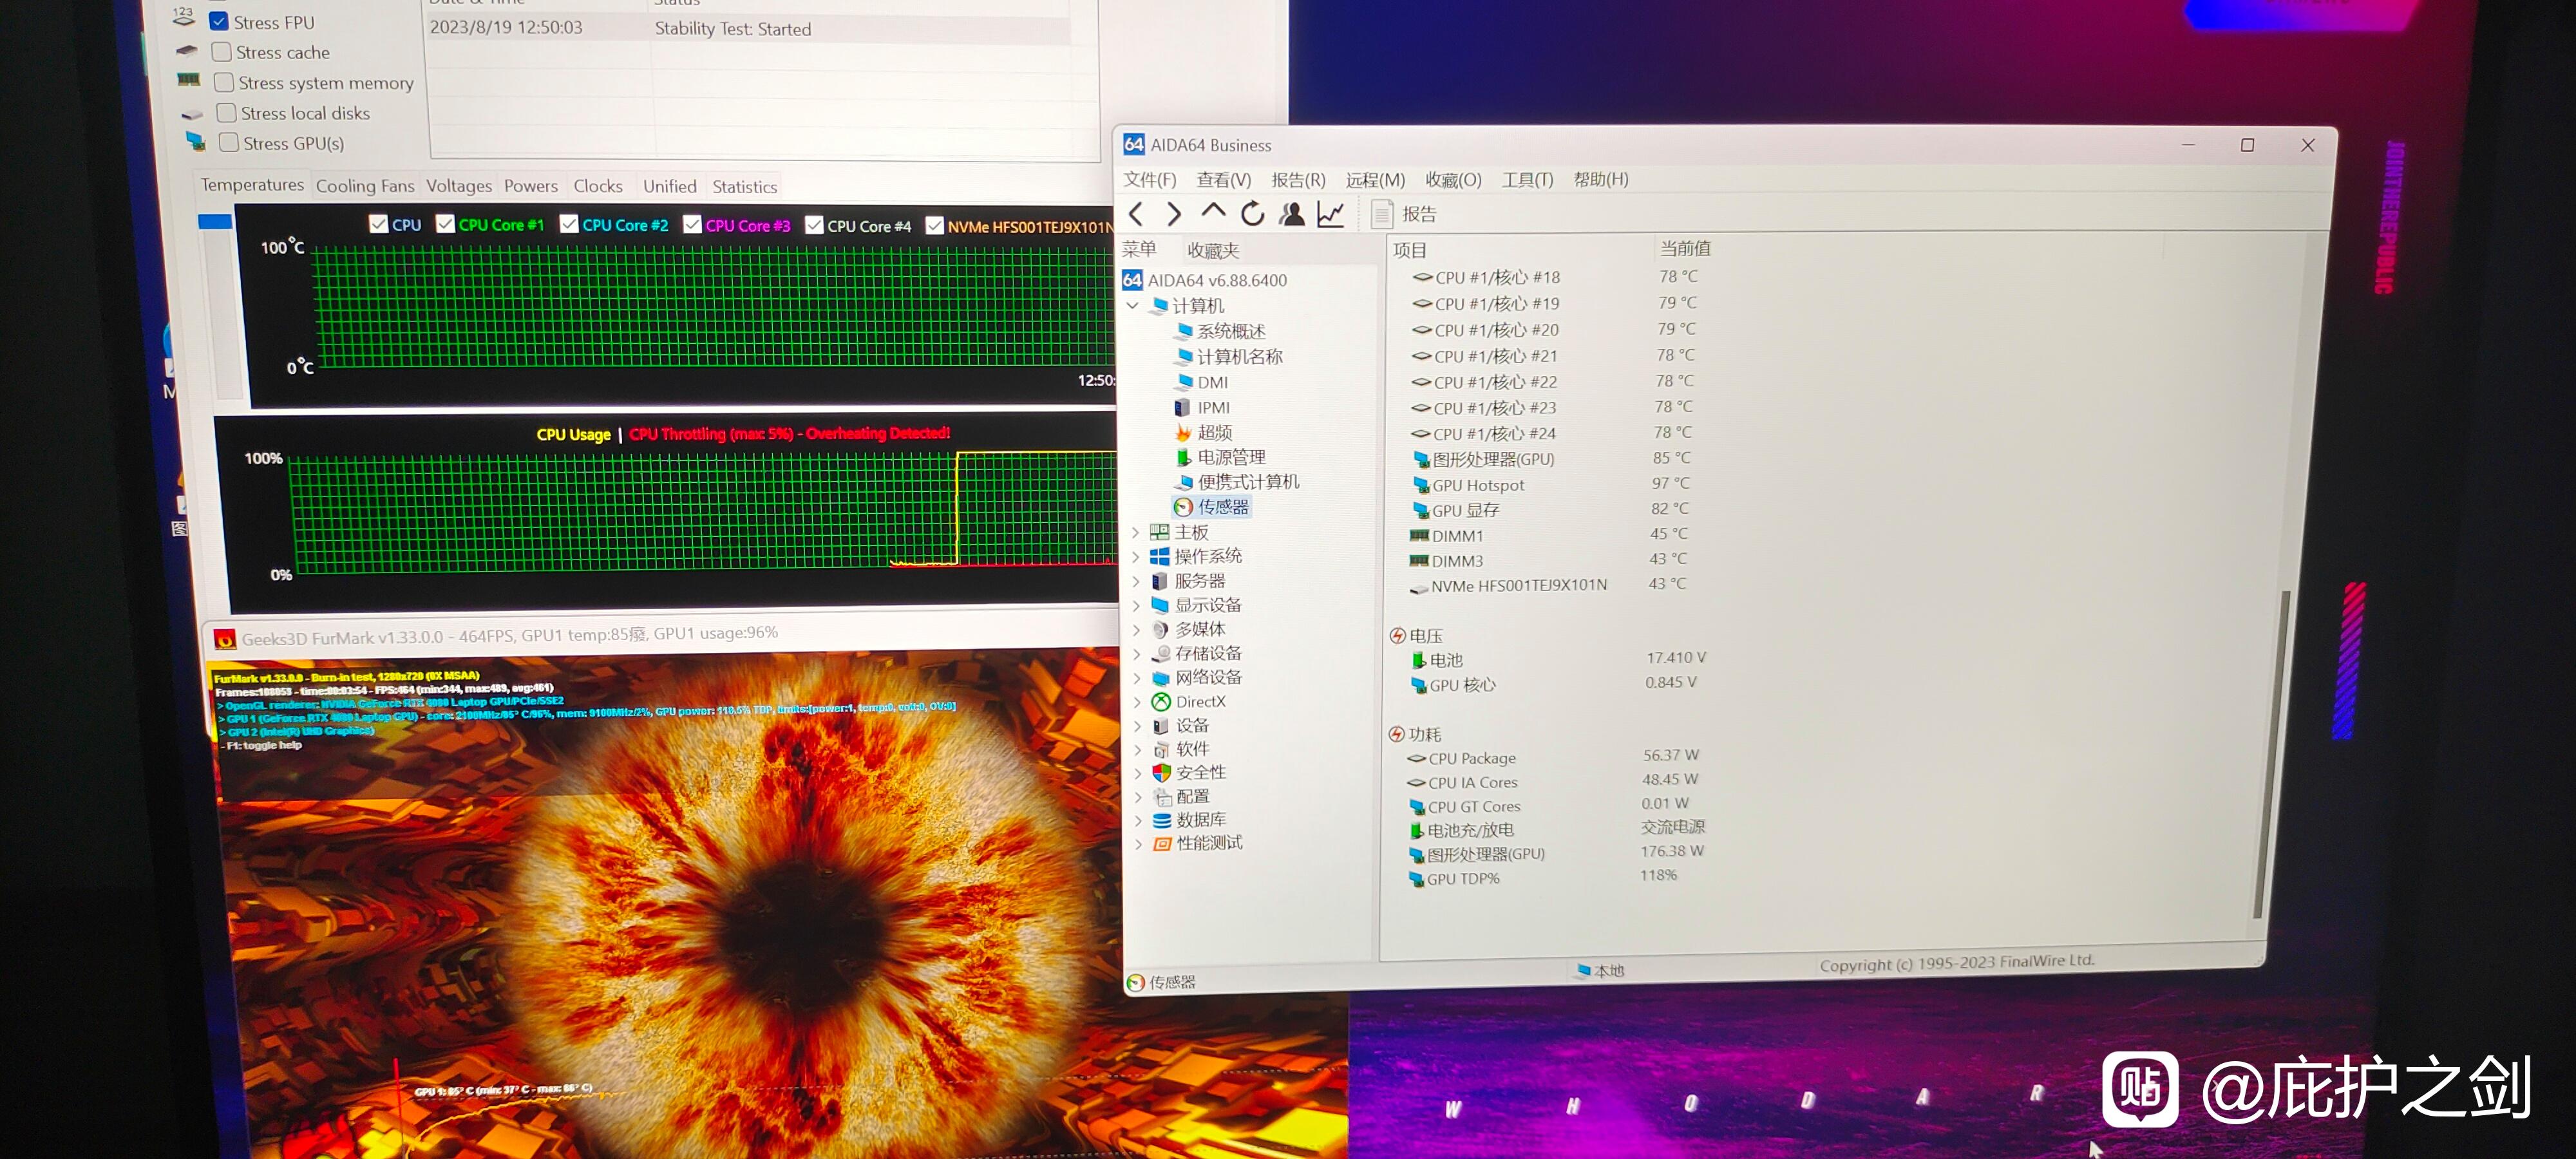The image size is (2576, 1159).
Task: Click the GPU TDP% row icon
Action: 1416,879
